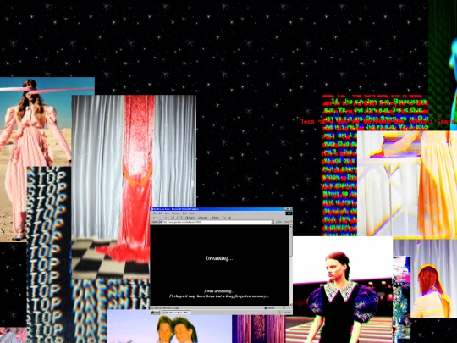This screenshot has height=343, width=457.
Task: Click the speaker icon in system tray
Action: [x=279, y=313]
